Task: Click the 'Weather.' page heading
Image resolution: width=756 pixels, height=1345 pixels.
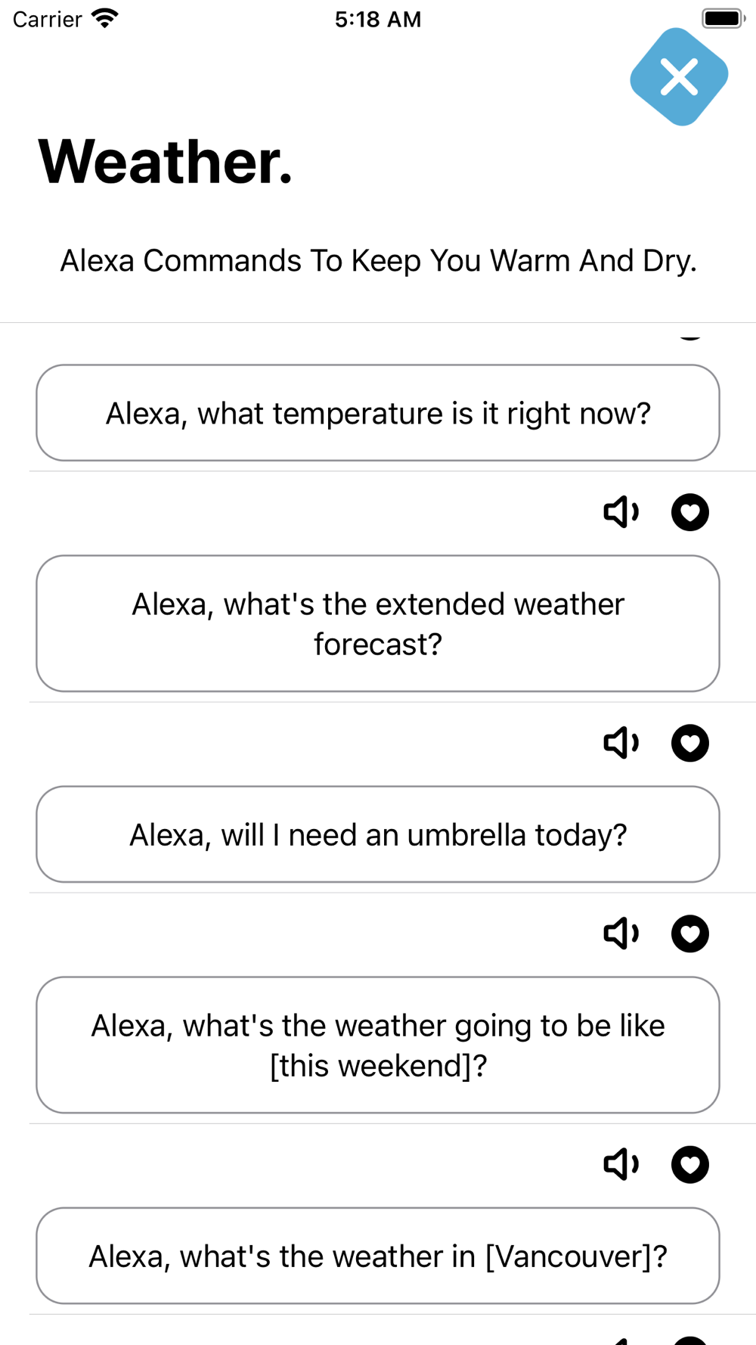Action: [x=165, y=162]
